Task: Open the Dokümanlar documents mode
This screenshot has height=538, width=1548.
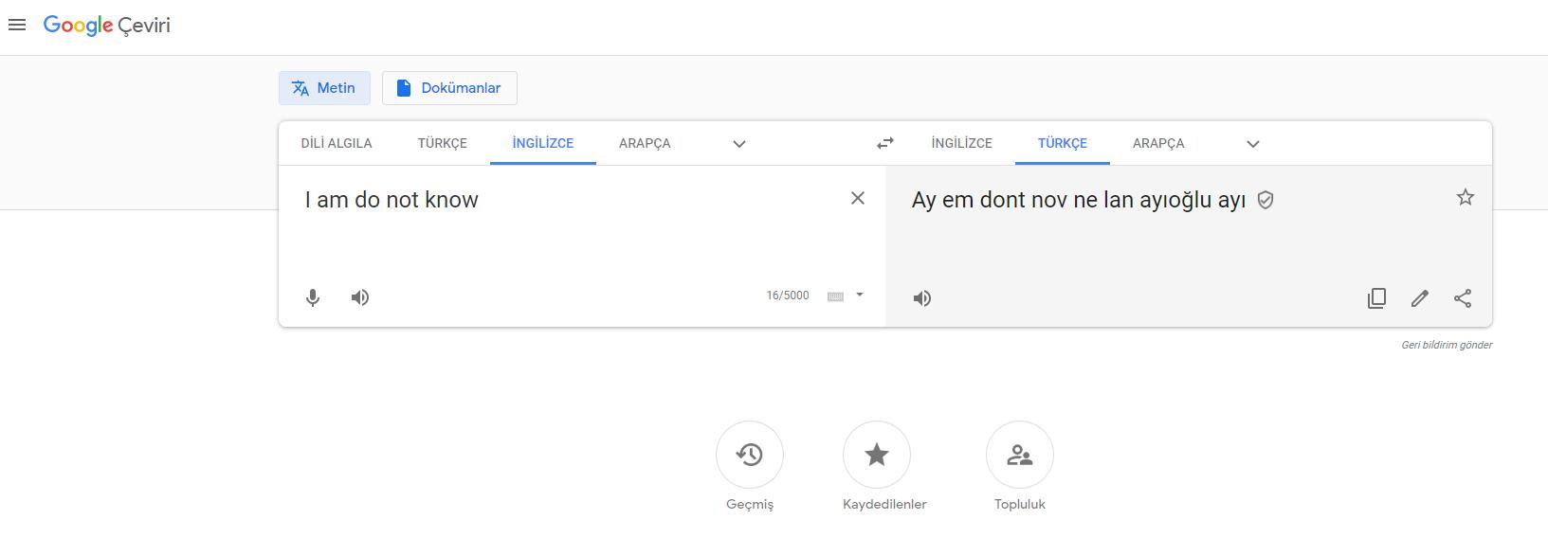Action: pyautogui.click(x=449, y=88)
